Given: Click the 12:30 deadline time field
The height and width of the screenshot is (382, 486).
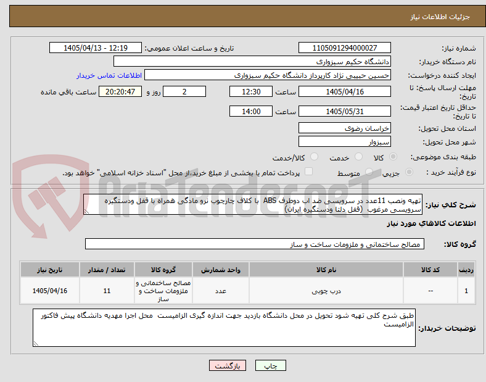Looking at the screenshot, I should 251,92.
